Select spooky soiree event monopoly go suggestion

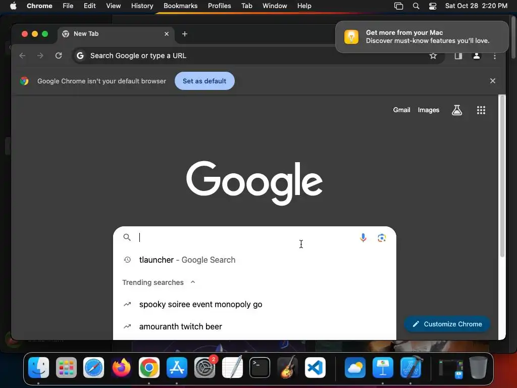coord(254,304)
